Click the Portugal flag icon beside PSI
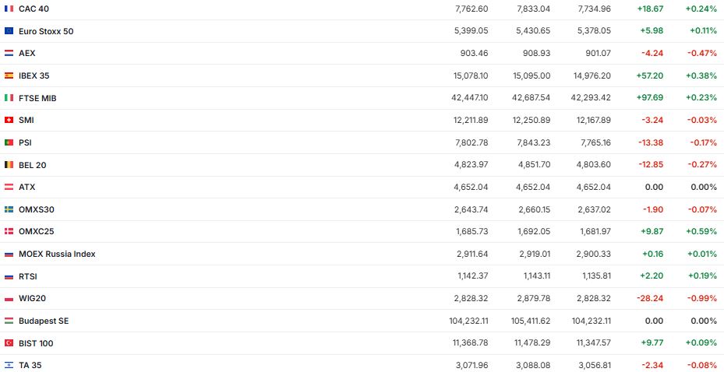This screenshot has width=724, height=372. coord(9,142)
